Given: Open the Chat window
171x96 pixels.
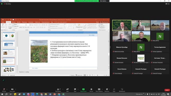Looking at the screenshot, I should [x=75, y=90].
